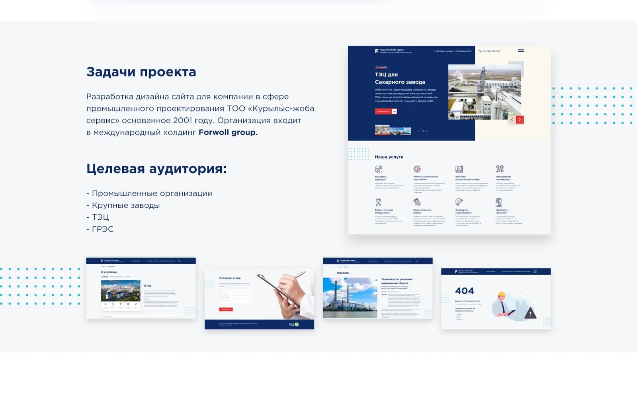This screenshot has width=637, height=398.
Task: Open the hamburger menu in the main mockup
Action: click(521, 51)
